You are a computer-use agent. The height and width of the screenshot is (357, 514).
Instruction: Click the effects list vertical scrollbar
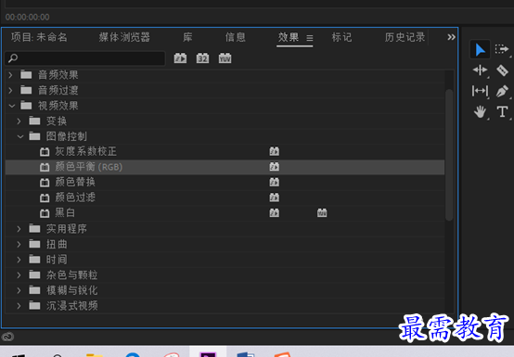pyautogui.click(x=449, y=155)
